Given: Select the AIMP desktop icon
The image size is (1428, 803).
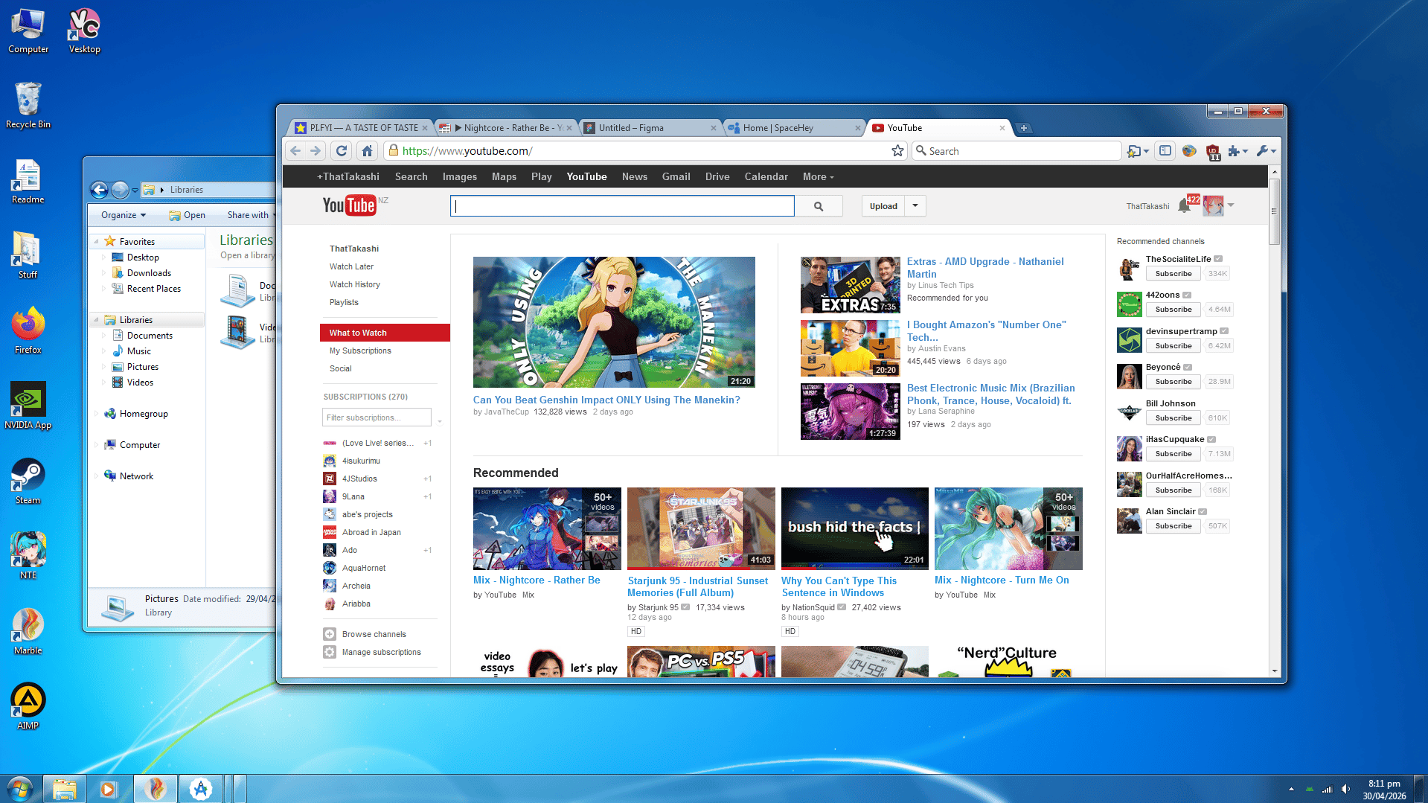Looking at the screenshot, I should [x=28, y=707].
